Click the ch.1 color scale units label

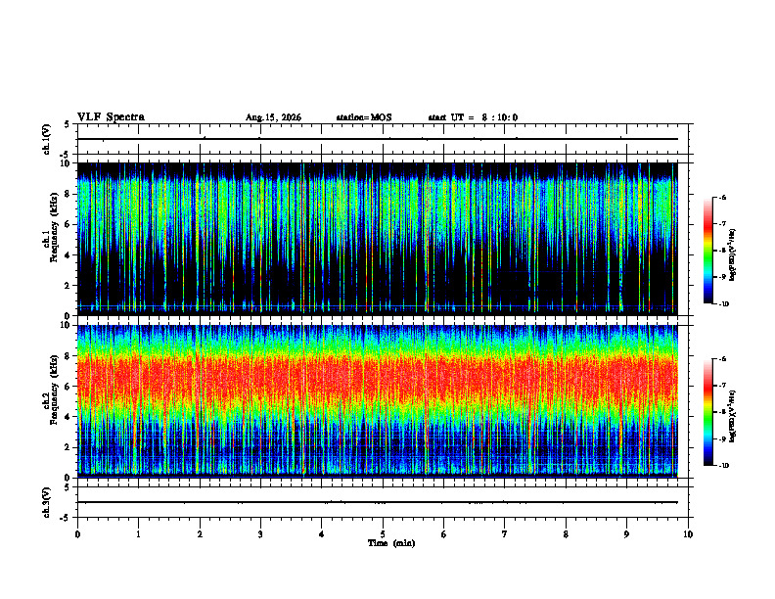tap(733, 254)
